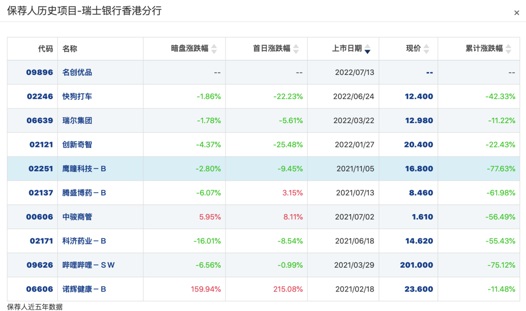Click price 12.400 of 快狗打车

coord(419,96)
